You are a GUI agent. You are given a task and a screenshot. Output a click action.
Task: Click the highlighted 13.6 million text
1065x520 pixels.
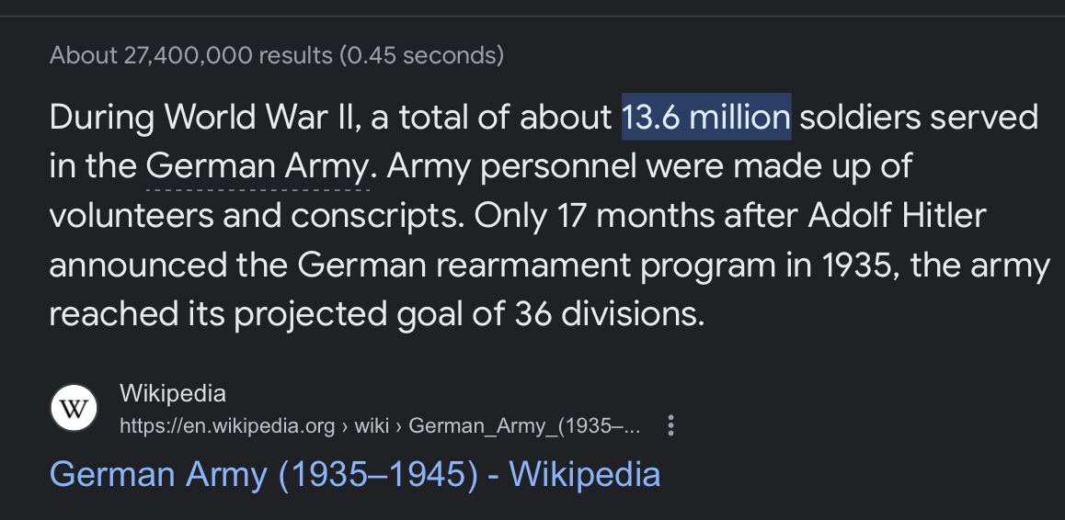click(706, 117)
